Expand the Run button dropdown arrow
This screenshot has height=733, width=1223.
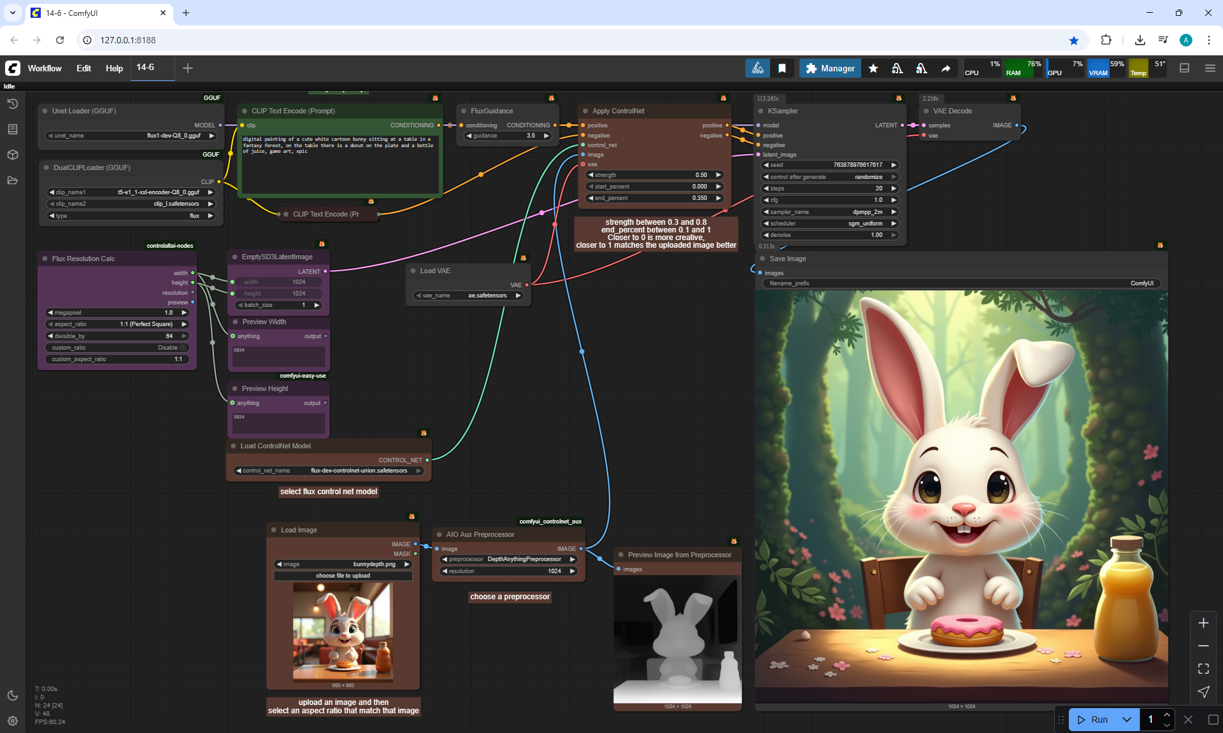1126,720
